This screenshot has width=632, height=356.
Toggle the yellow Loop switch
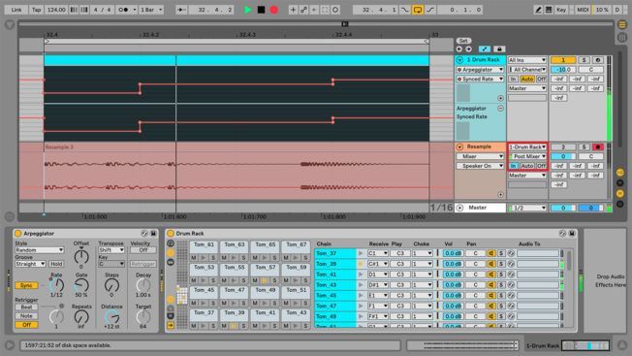pos(418,10)
